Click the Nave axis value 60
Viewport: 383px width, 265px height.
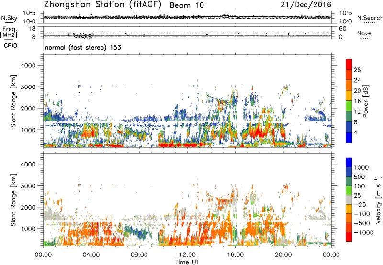tap(342, 29)
